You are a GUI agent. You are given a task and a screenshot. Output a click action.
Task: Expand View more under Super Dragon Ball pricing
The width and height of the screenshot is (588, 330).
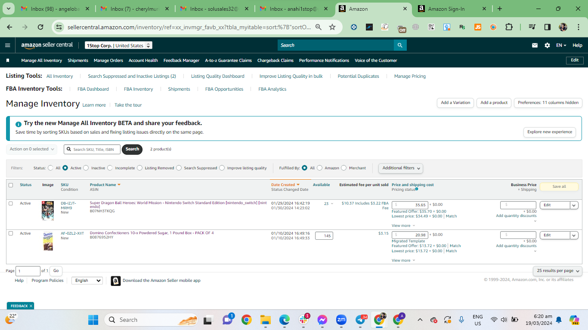click(x=403, y=226)
